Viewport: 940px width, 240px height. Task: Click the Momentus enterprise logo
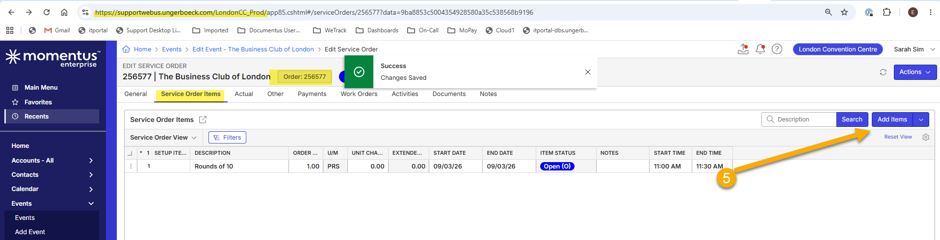point(53,58)
